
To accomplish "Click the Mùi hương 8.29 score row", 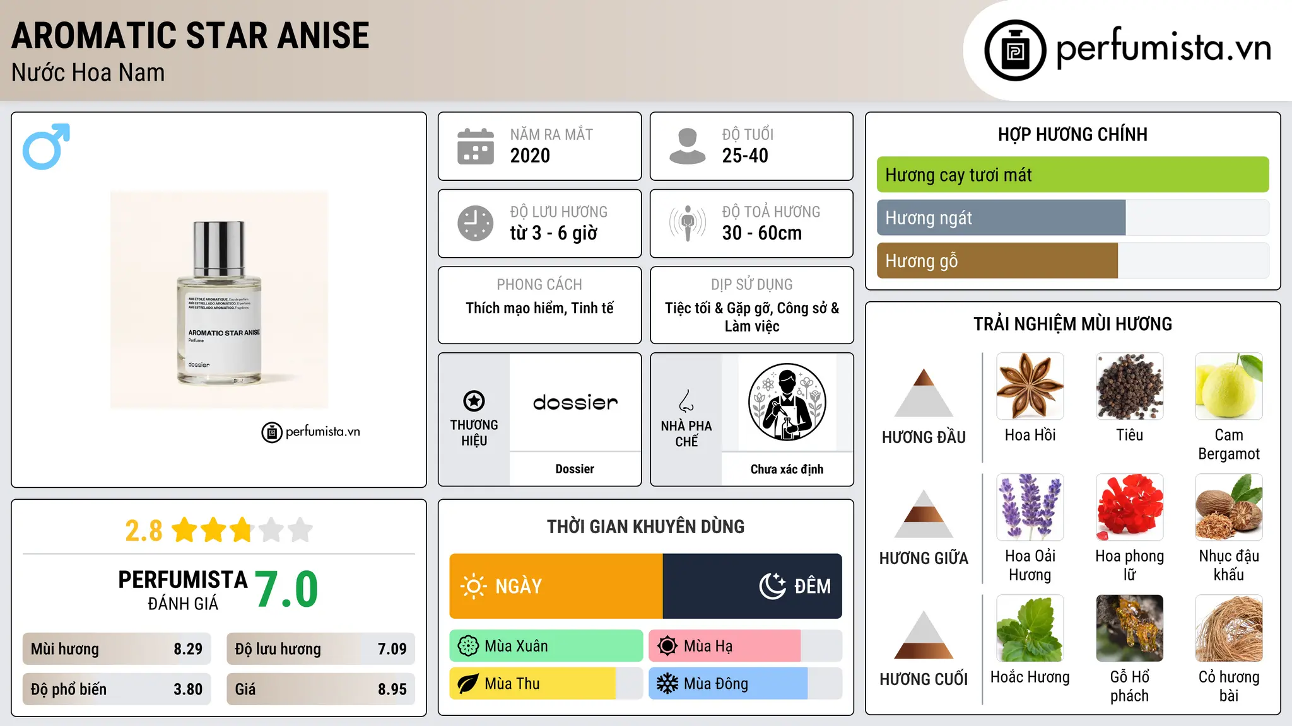I will click(117, 649).
